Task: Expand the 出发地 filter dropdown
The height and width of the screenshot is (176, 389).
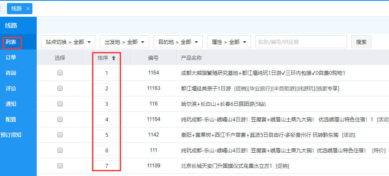Action: (x=124, y=42)
